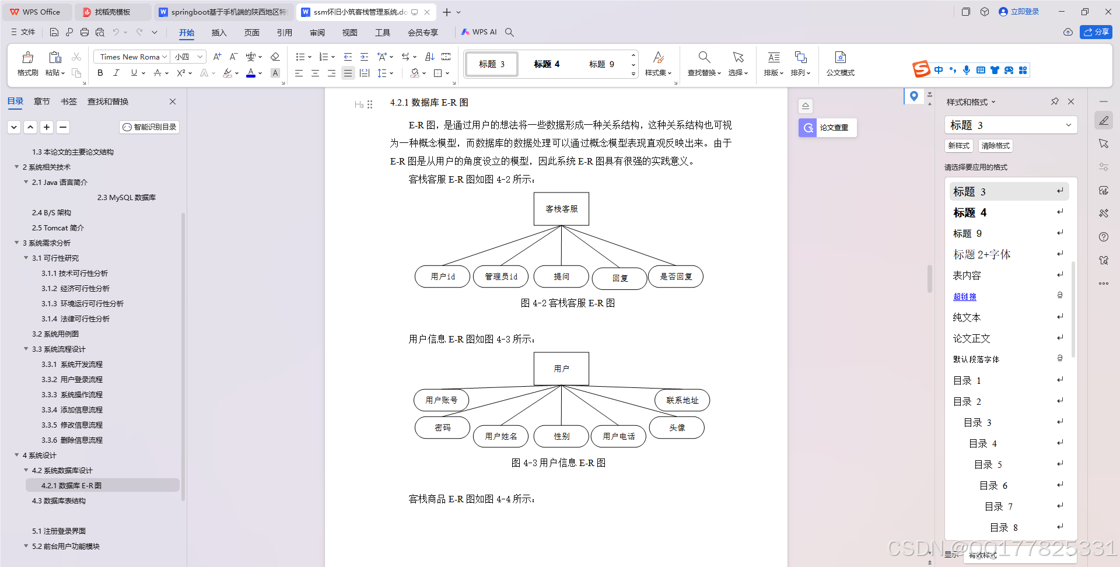Toggle bold formatting

coord(100,72)
